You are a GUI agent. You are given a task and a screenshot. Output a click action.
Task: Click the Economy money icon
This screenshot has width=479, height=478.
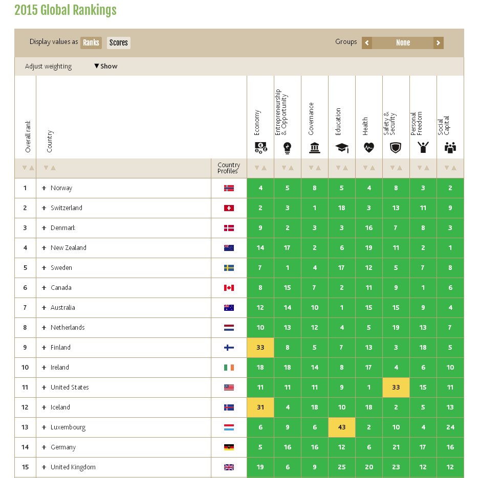pos(260,148)
